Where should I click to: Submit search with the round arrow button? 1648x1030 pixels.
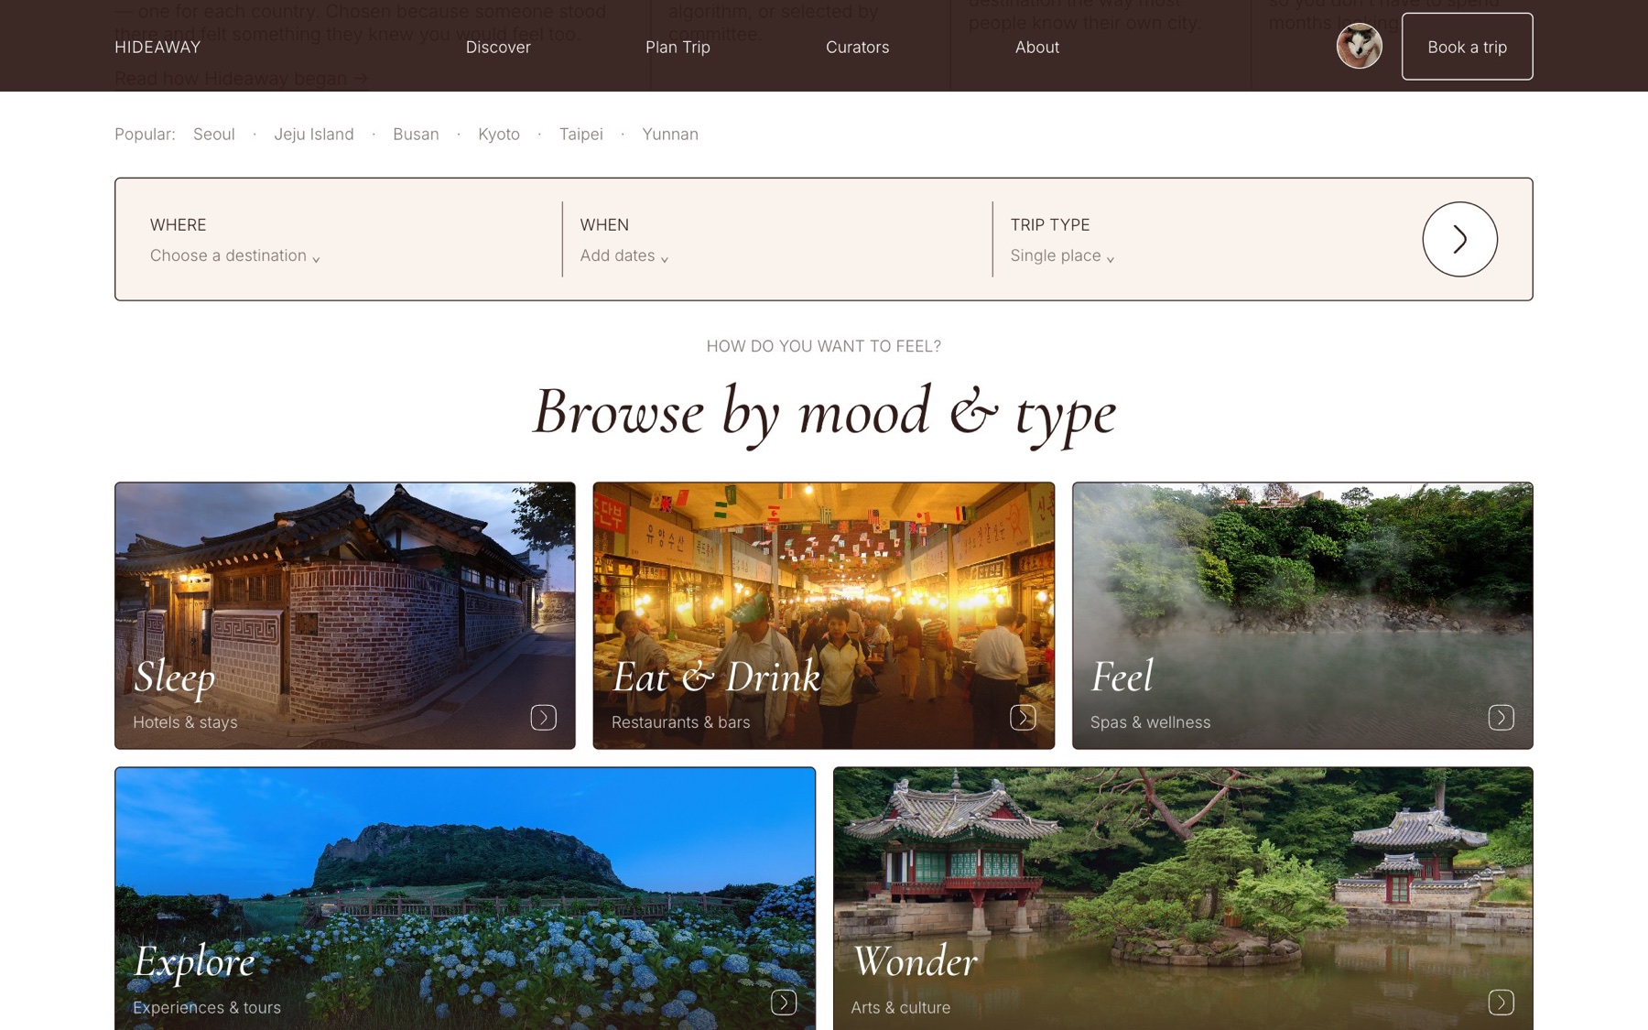point(1459,239)
